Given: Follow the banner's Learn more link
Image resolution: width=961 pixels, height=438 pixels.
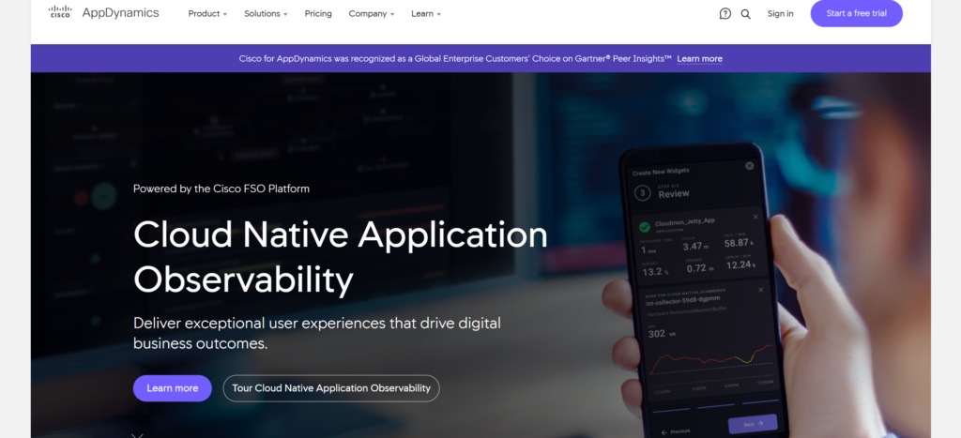Looking at the screenshot, I should (699, 59).
